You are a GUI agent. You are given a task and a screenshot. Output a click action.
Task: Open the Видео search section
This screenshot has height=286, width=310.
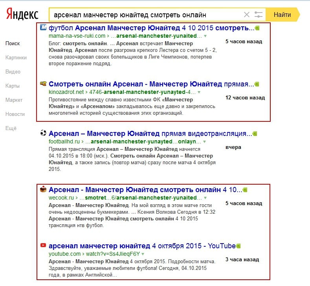(x=13, y=71)
